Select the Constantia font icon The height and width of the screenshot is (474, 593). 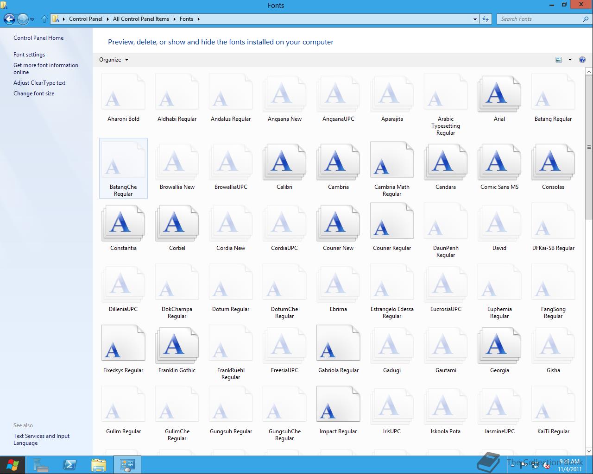tap(123, 224)
